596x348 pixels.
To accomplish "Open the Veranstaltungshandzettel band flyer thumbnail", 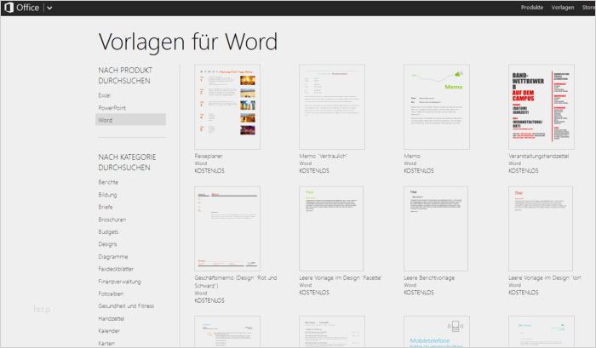I will (542, 107).
